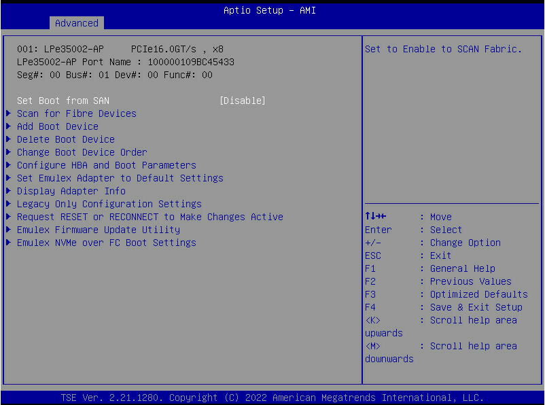The image size is (545, 405).
Task: Click the 'Aptio Setup - AMI' title
Action: tap(270, 10)
